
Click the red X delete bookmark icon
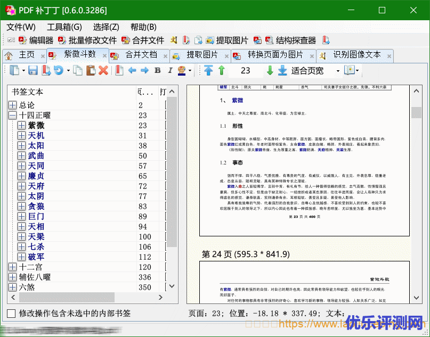pyautogui.click(x=103, y=70)
